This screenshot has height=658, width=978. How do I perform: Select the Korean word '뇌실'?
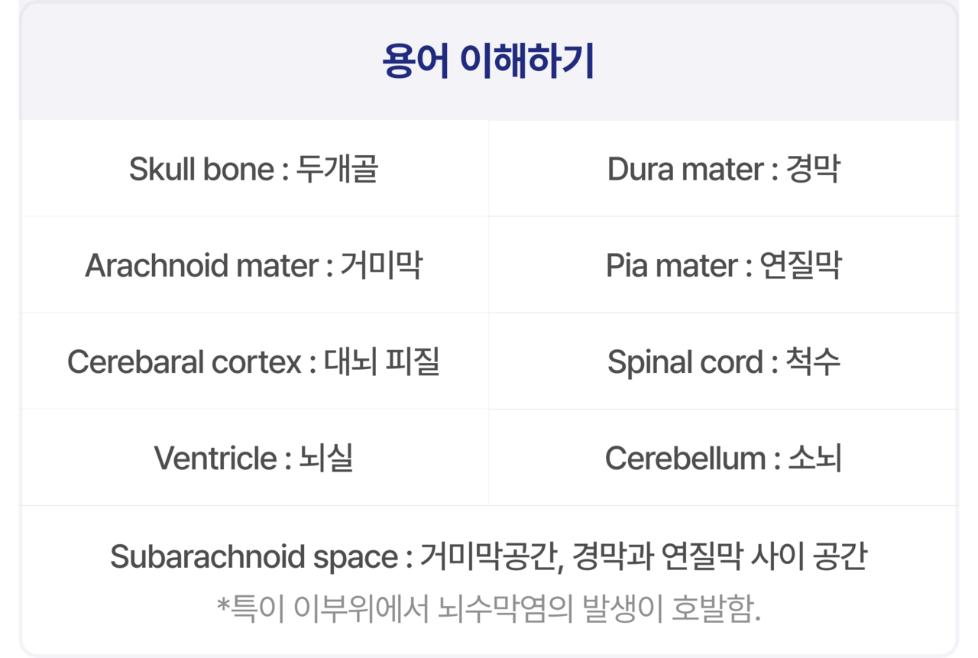[326, 458]
